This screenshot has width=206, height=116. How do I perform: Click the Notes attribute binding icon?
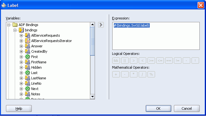(27, 94)
